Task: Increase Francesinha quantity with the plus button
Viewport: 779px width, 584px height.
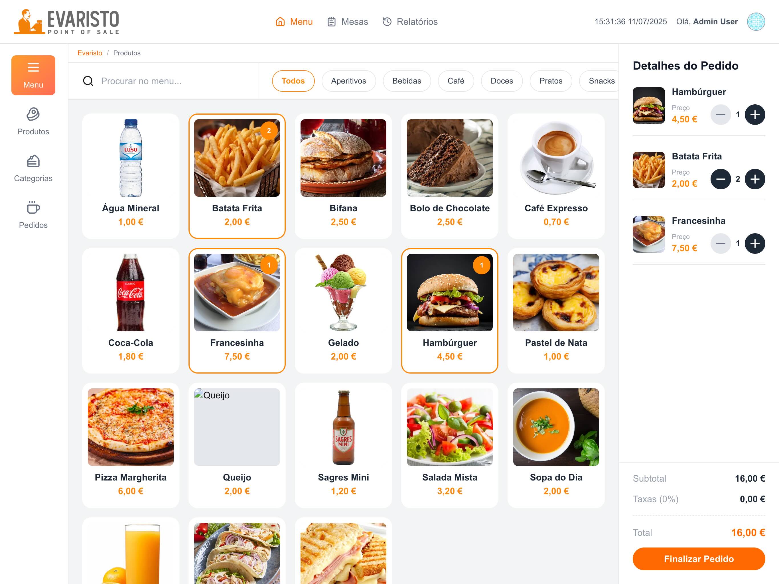Action: pos(755,244)
